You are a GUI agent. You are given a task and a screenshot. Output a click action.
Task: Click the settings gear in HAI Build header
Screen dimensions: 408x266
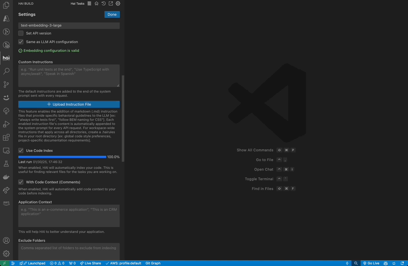point(118,4)
